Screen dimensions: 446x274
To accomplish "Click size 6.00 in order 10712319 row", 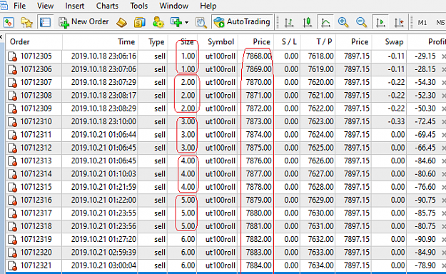I will [x=188, y=239].
